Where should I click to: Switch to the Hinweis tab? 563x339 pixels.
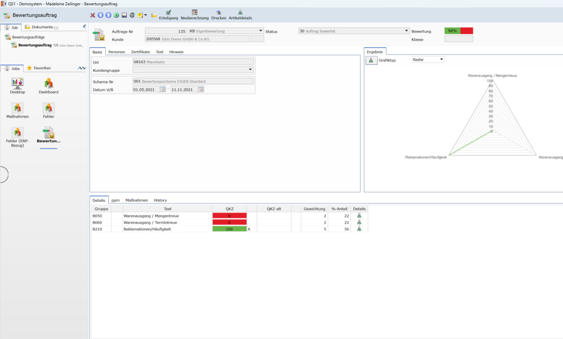pyautogui.click(x=176, y=52)
